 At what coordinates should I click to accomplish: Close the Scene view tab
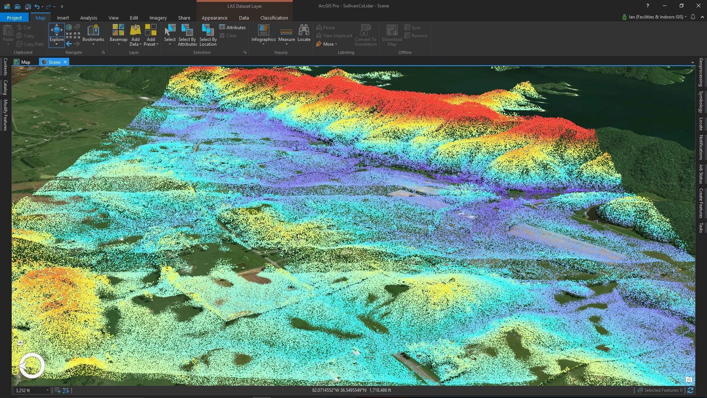[x=65, y=62]
